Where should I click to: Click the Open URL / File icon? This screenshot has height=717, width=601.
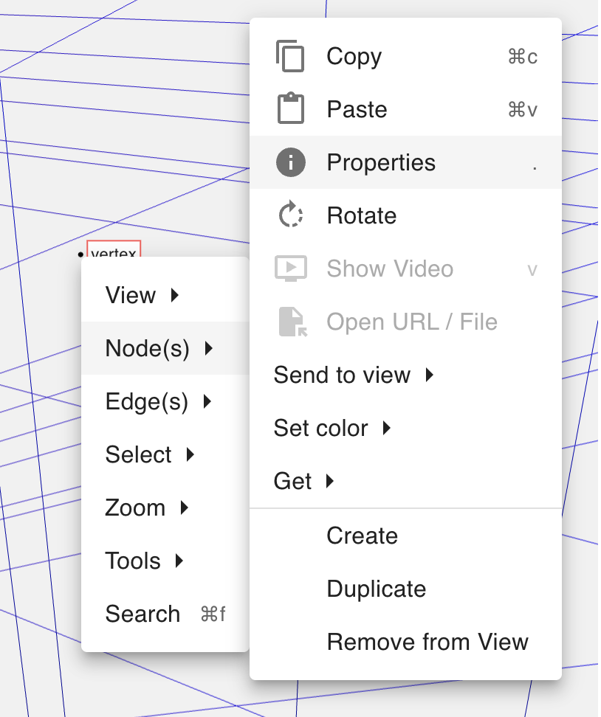point(292,322)
